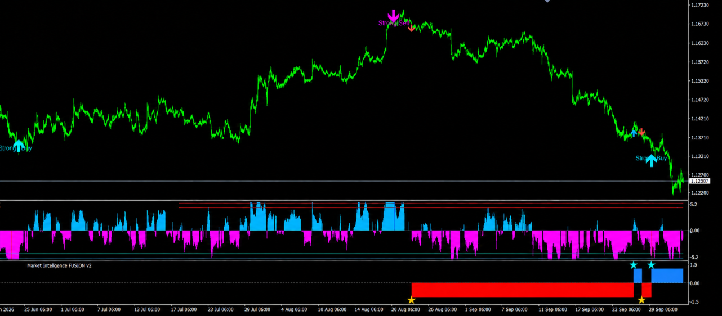
Task: Click the small blue up arrow near 23 Sep
Action: [634, 133]
